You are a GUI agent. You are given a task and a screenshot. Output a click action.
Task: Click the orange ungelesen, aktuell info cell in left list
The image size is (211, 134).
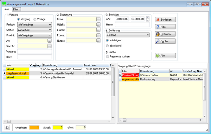[x=18, y=73]
